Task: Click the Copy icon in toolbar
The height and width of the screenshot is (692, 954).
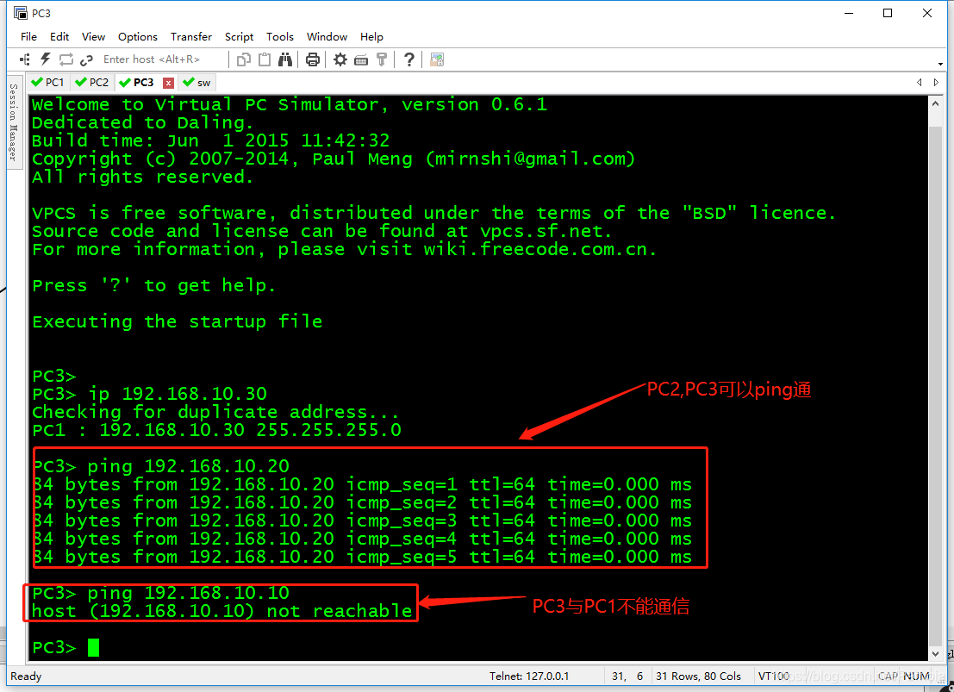Action: click(x=243, y=59)
